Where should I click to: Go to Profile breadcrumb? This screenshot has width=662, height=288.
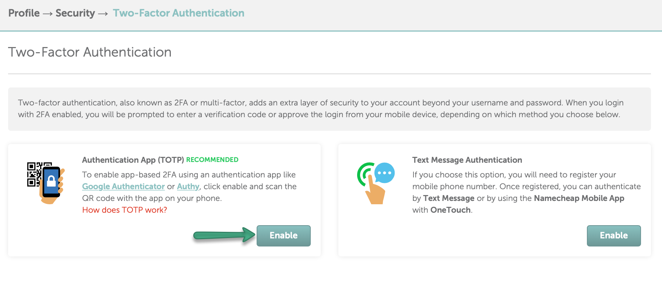coord(24,13)
